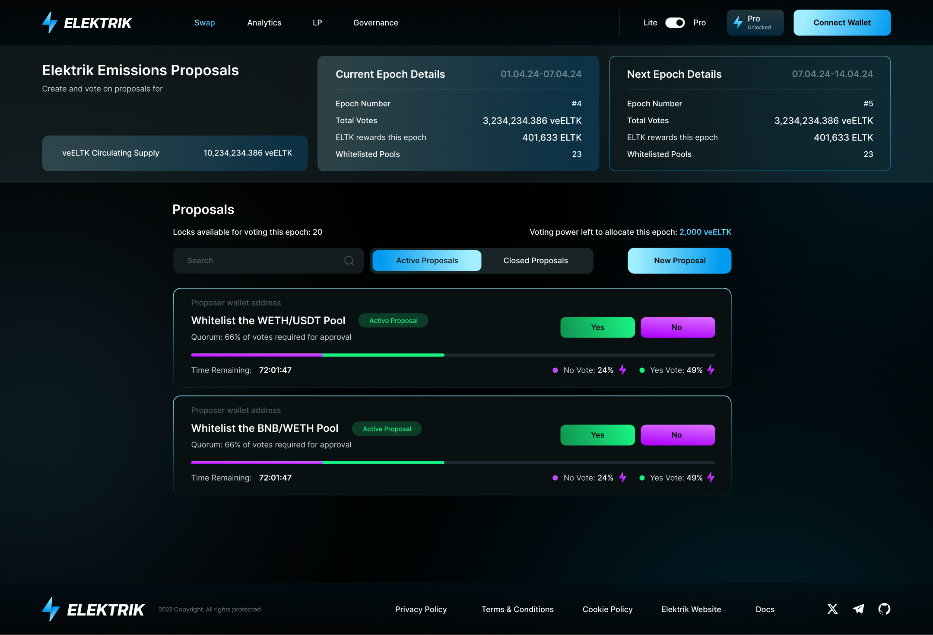
Task: Toggle the Lite/Pro mode switch
Action: 675,22
